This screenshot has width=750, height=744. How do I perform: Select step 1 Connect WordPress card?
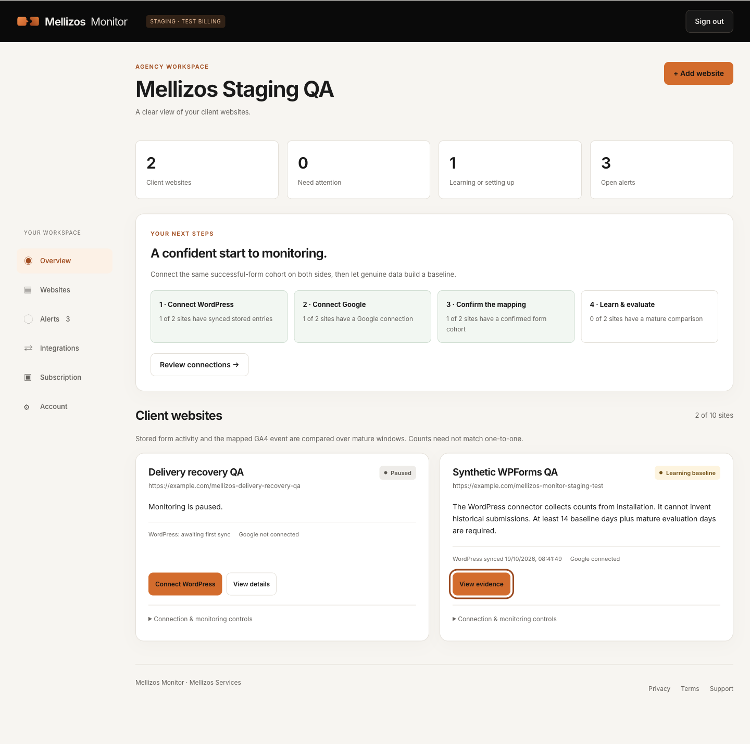219,316
